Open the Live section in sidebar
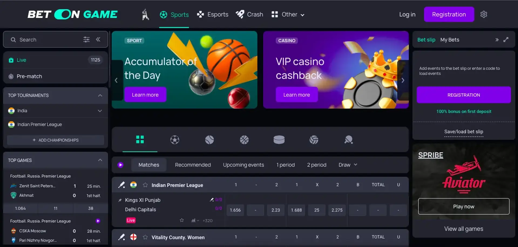The image size is (518, 247). click(x=55, y=60)
